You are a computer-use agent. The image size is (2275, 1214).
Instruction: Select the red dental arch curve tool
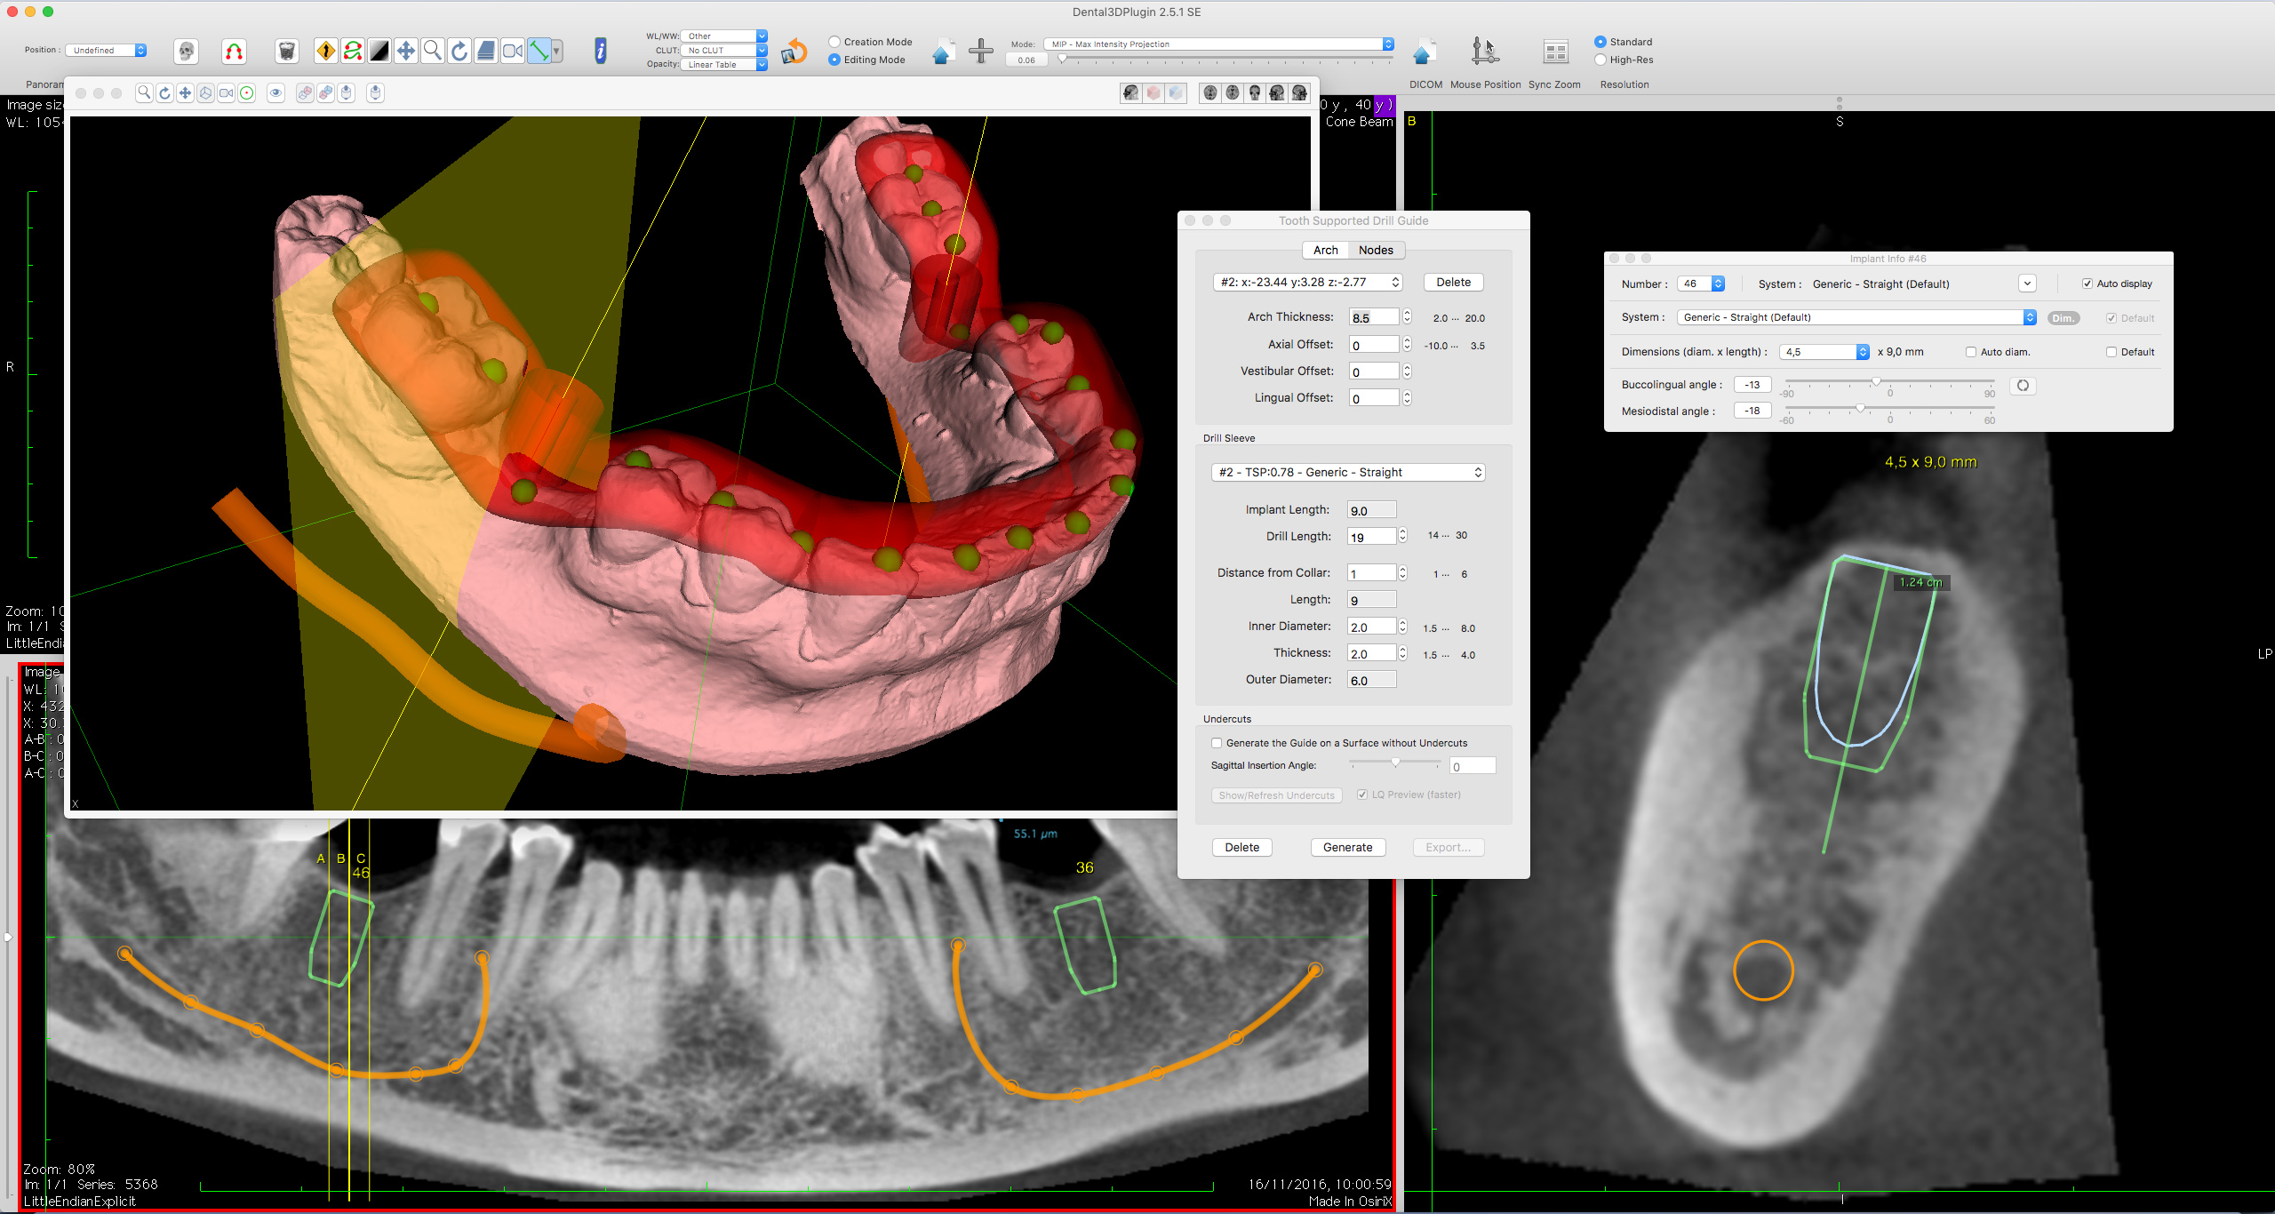point(234,52)
